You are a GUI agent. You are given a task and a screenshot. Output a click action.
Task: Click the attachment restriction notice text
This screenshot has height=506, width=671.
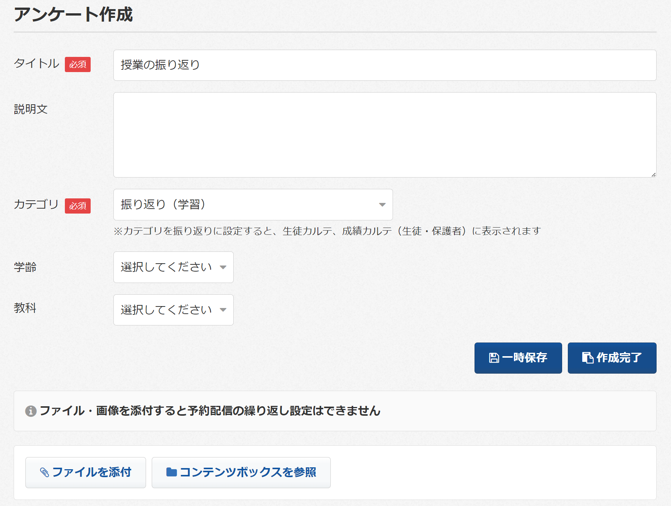coord(210,411)
